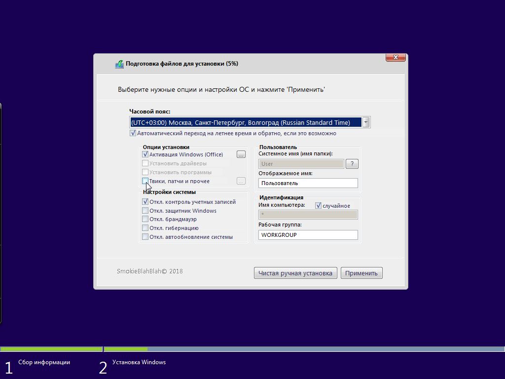
Task: Click the Идентификация group heading
Action: (281, 197)
